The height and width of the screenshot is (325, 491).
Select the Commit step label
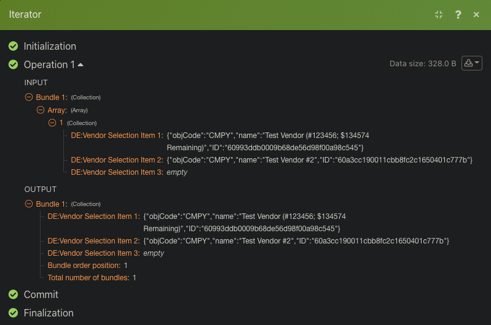pyautogui.click(x=41, y=294)
